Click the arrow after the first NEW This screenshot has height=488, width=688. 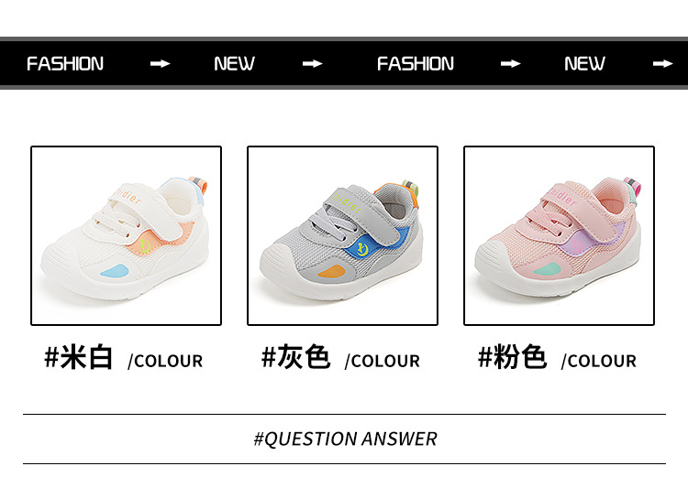tap(313, 64)
